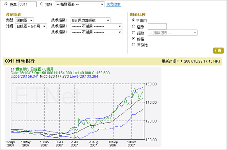Image resolution: width=227 pixels, height=150 pixels.
Task: Select the 证券 comparison radio button
Action: [x=133, y=27]
